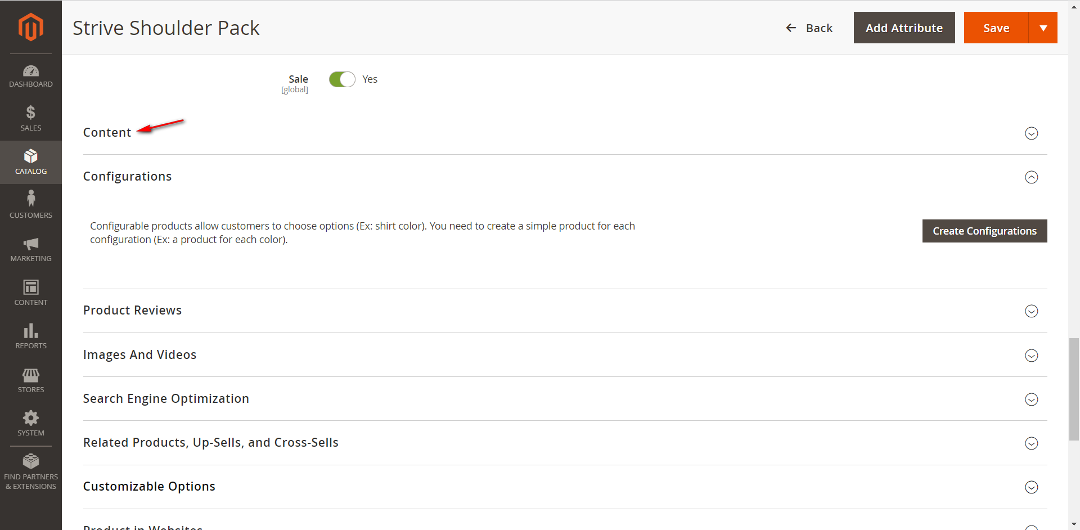Click the Product Reviews heading
1080x530 pixels.
tap(132, 311)
